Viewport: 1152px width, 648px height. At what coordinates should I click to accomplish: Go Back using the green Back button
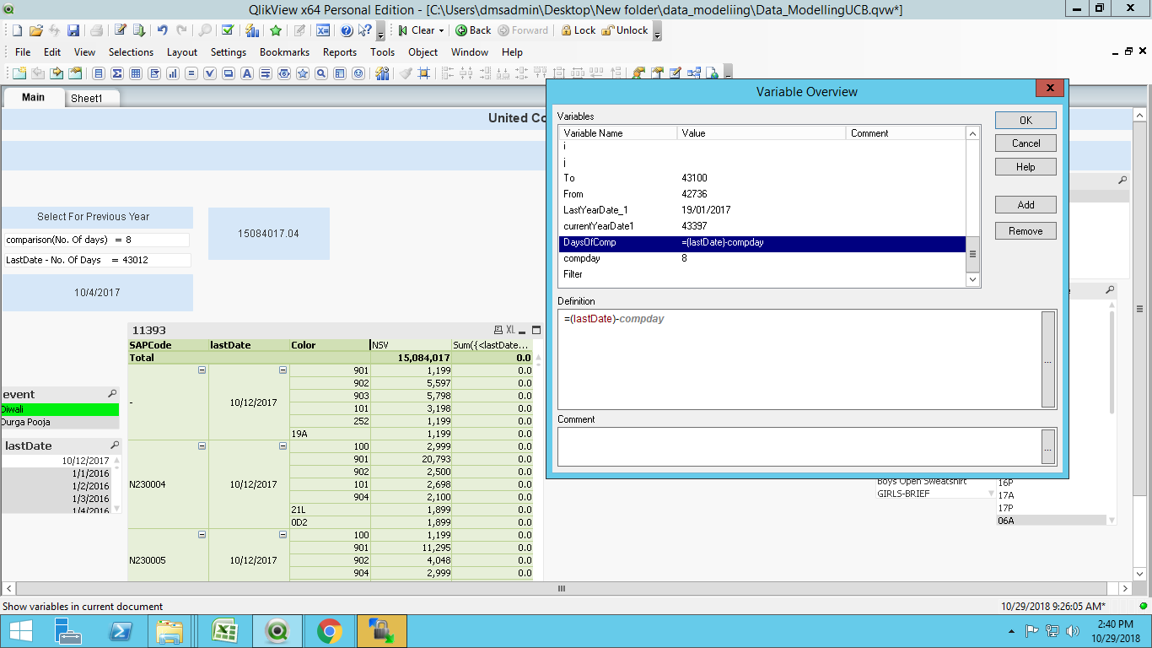(473, 30)
